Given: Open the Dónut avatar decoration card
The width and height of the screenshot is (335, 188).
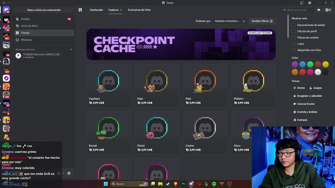Looking at the screenshot, I should pos(157,133).
